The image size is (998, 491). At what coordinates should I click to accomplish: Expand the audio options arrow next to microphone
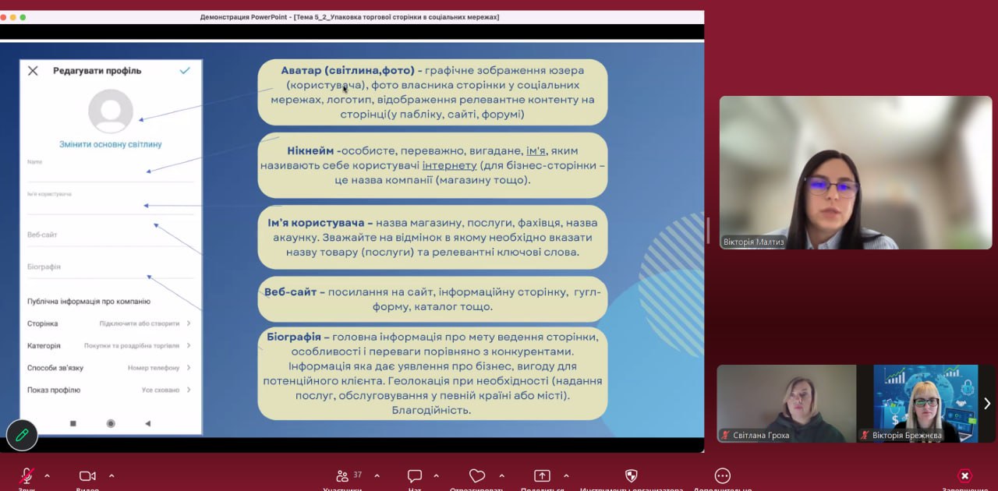[x=47, y=475]
